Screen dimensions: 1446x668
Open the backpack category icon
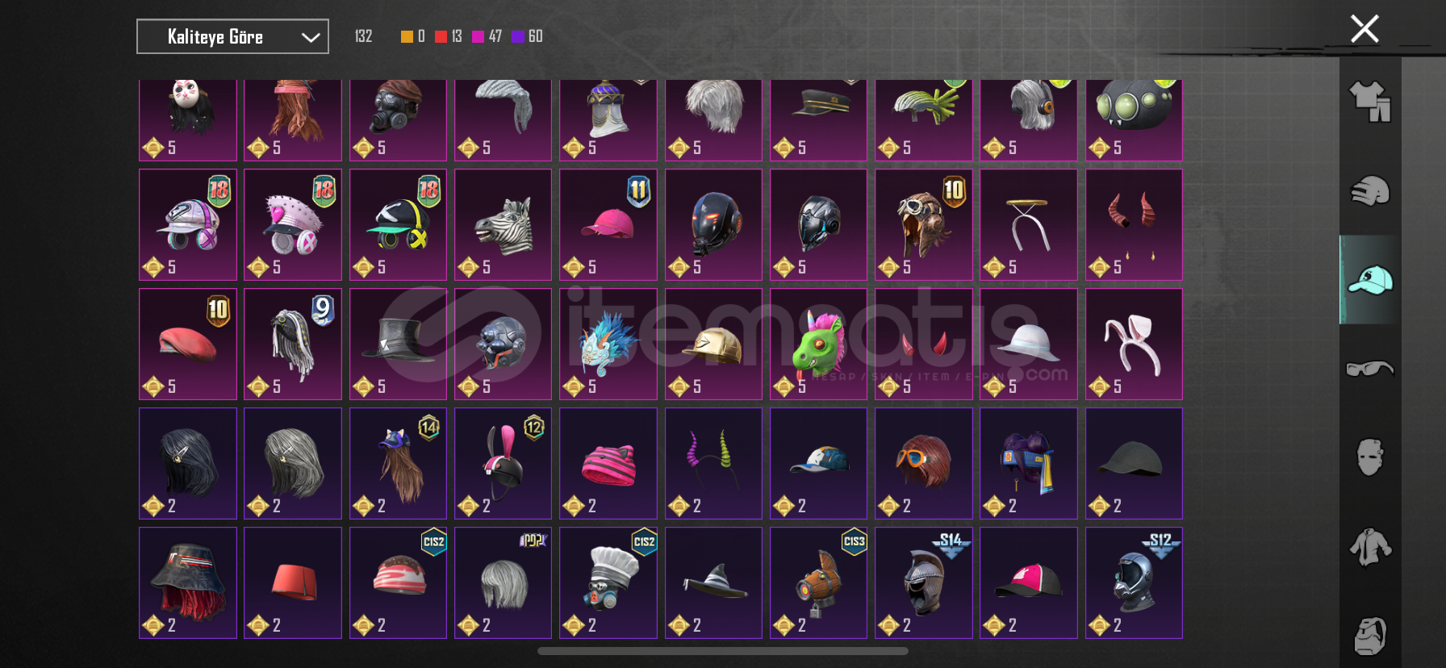pos(1370,636)
